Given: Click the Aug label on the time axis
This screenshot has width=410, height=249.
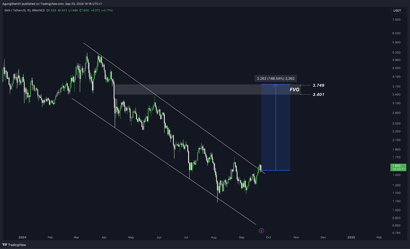Looking at the screenshot, I should pyautogui.click(x=214, y=237).
